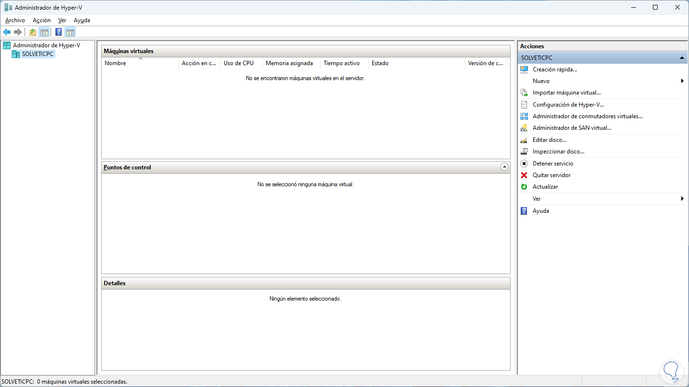Sort by the Acción en c... column header
The image size is (689, 387).
coord(200,63)
